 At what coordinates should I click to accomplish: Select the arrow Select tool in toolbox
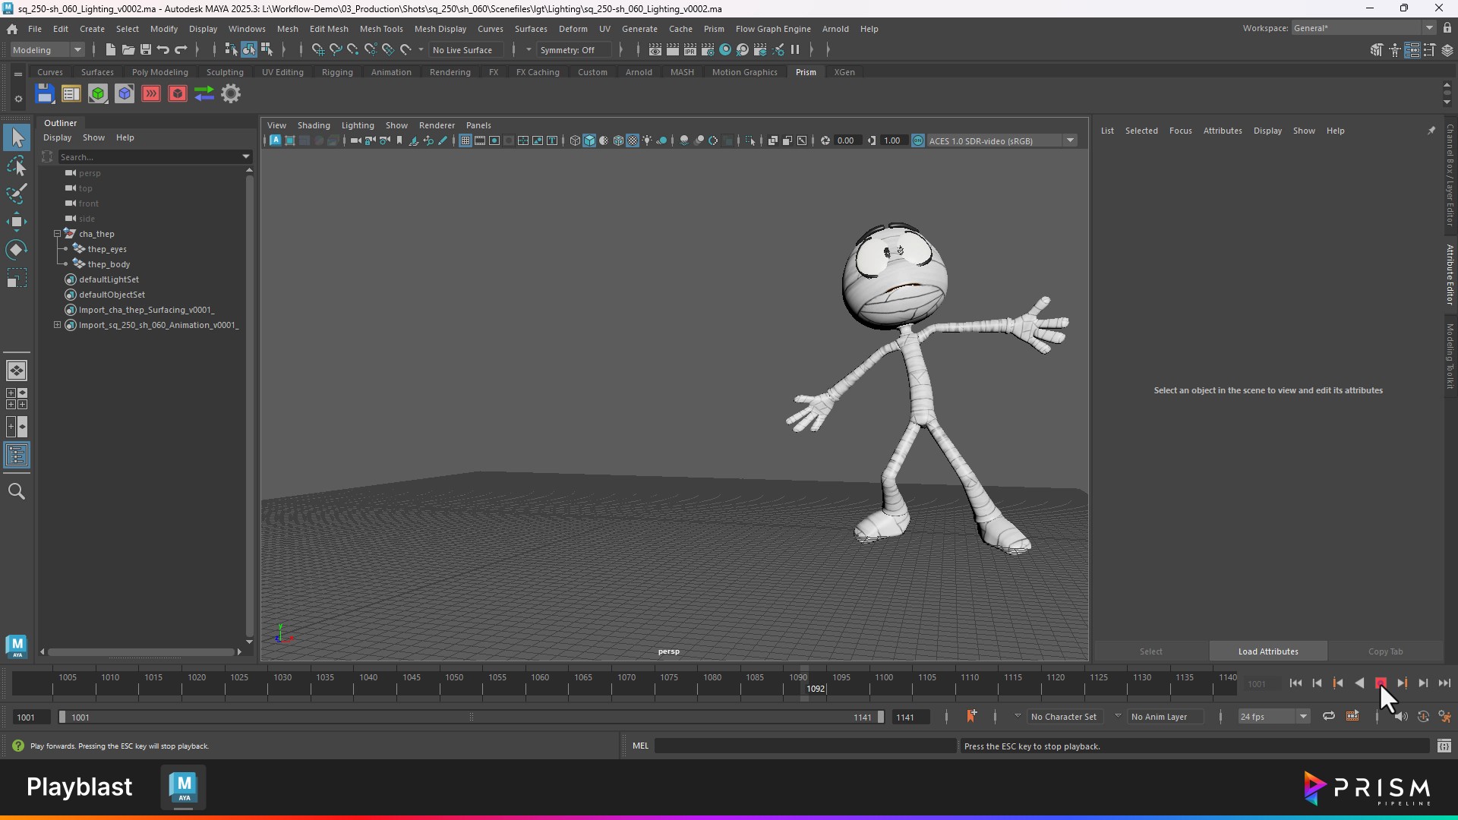coord(17,138)
